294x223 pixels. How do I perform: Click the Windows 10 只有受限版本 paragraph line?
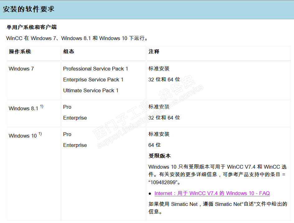(x=217, y=167)
